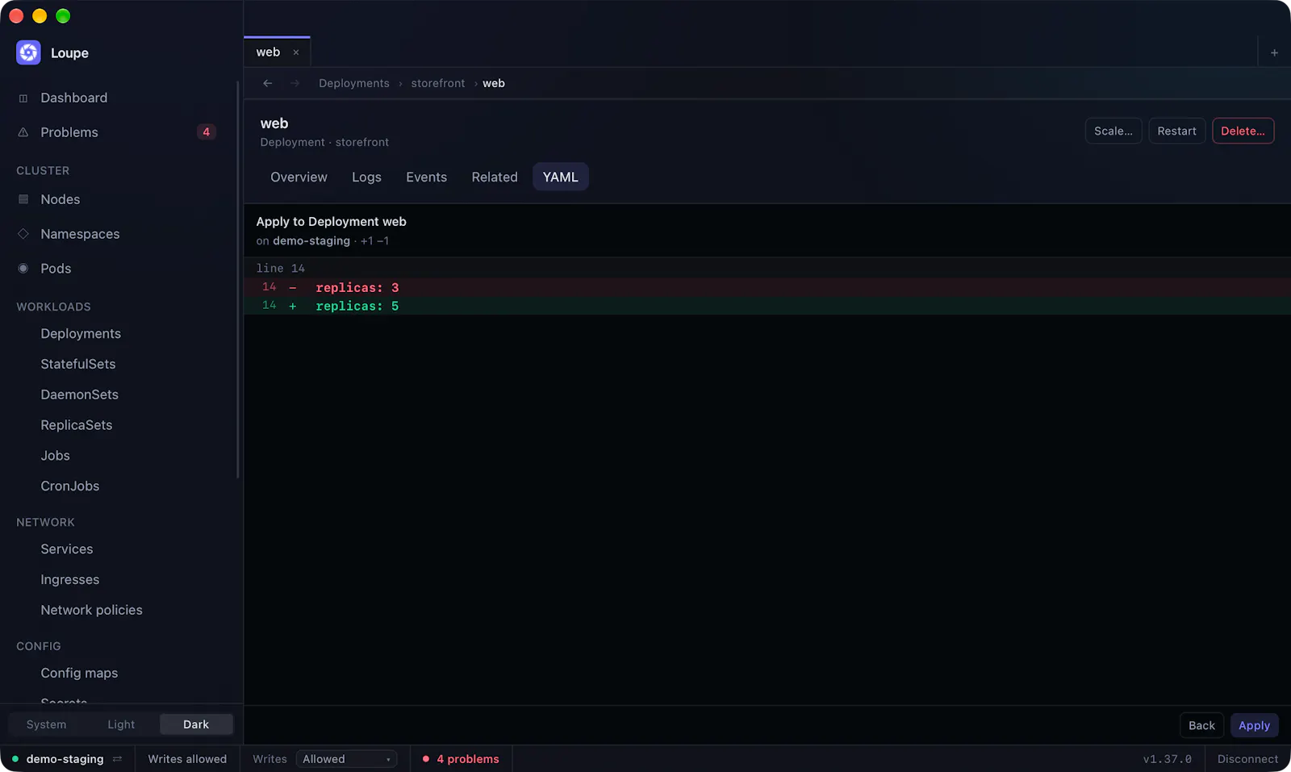Click the Problems warning triangle icon
Image resolution: width=1291 pixels, height=772 pixels.
tap(23, 132)
